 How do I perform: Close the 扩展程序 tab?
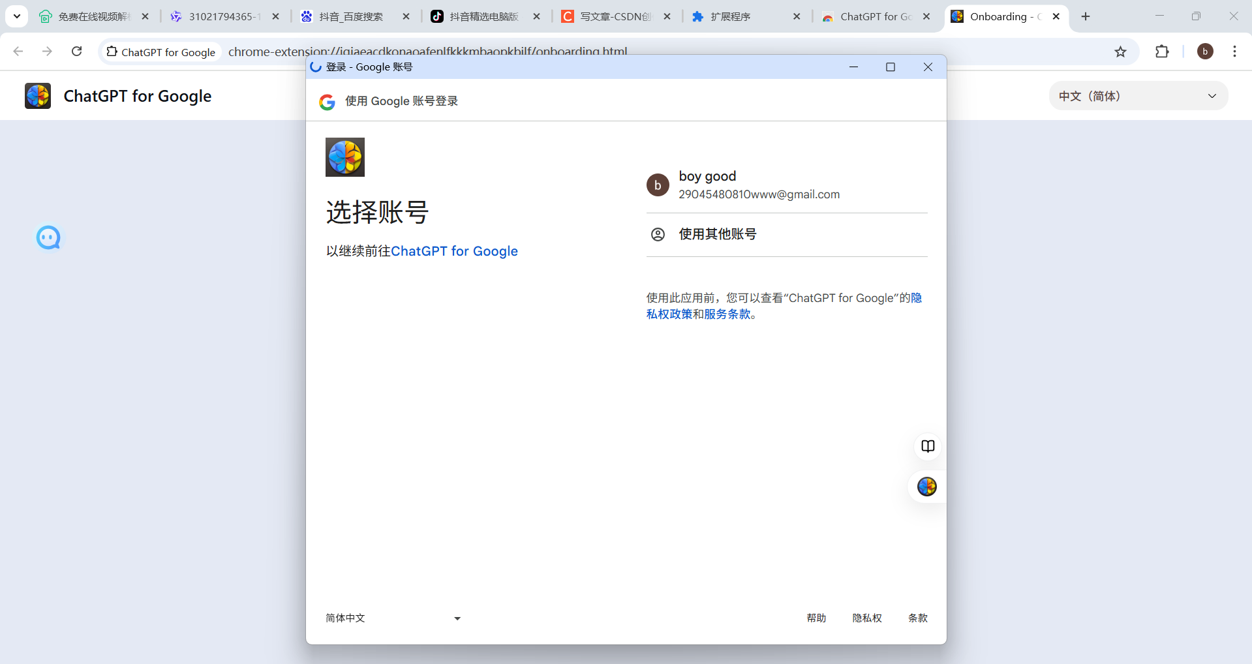(x=797, y=16)
